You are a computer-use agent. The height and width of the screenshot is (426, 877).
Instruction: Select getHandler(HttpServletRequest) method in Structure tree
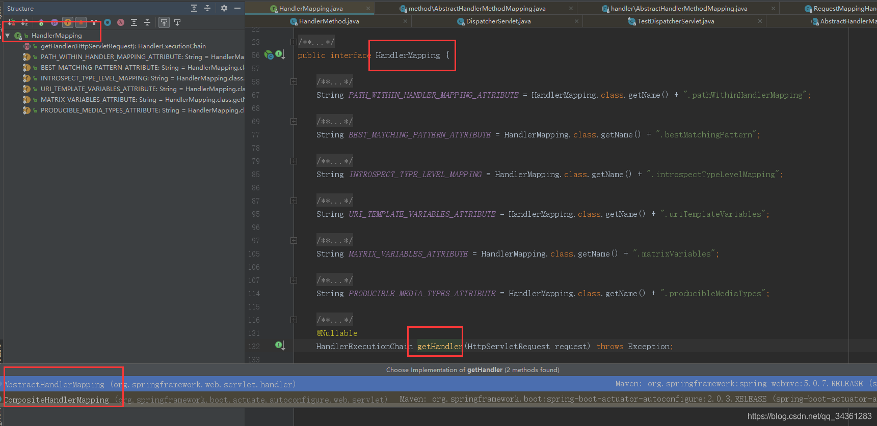(x=123, y=46)
